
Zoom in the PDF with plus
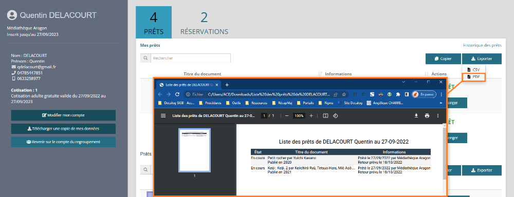point(311,115)
